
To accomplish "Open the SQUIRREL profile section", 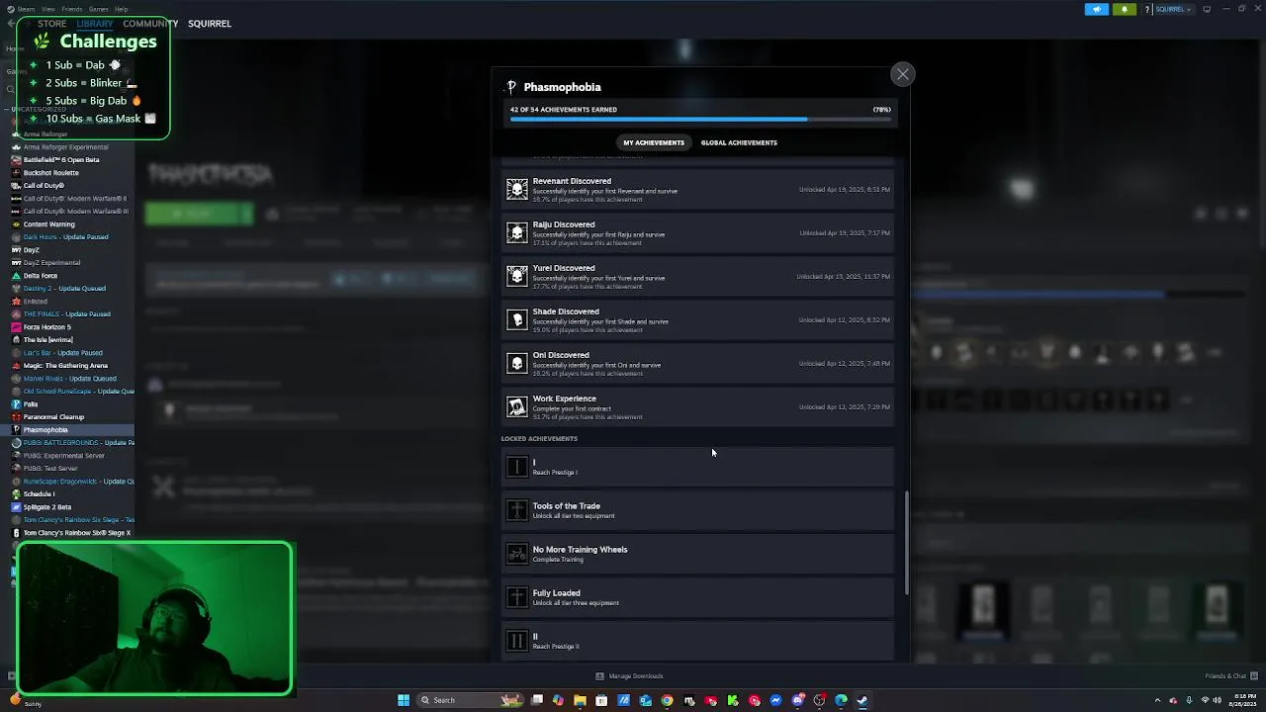I will (210, 24).
